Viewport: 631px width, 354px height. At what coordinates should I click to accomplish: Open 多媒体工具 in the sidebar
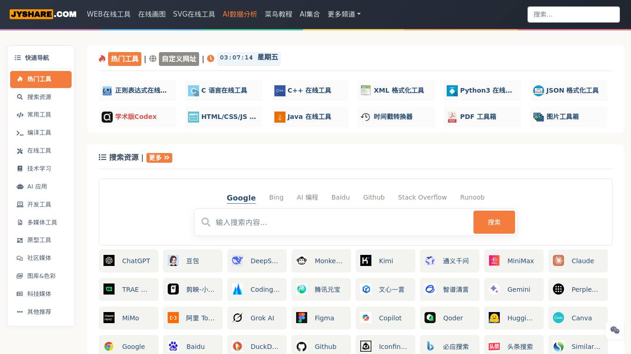coord(41,223)
